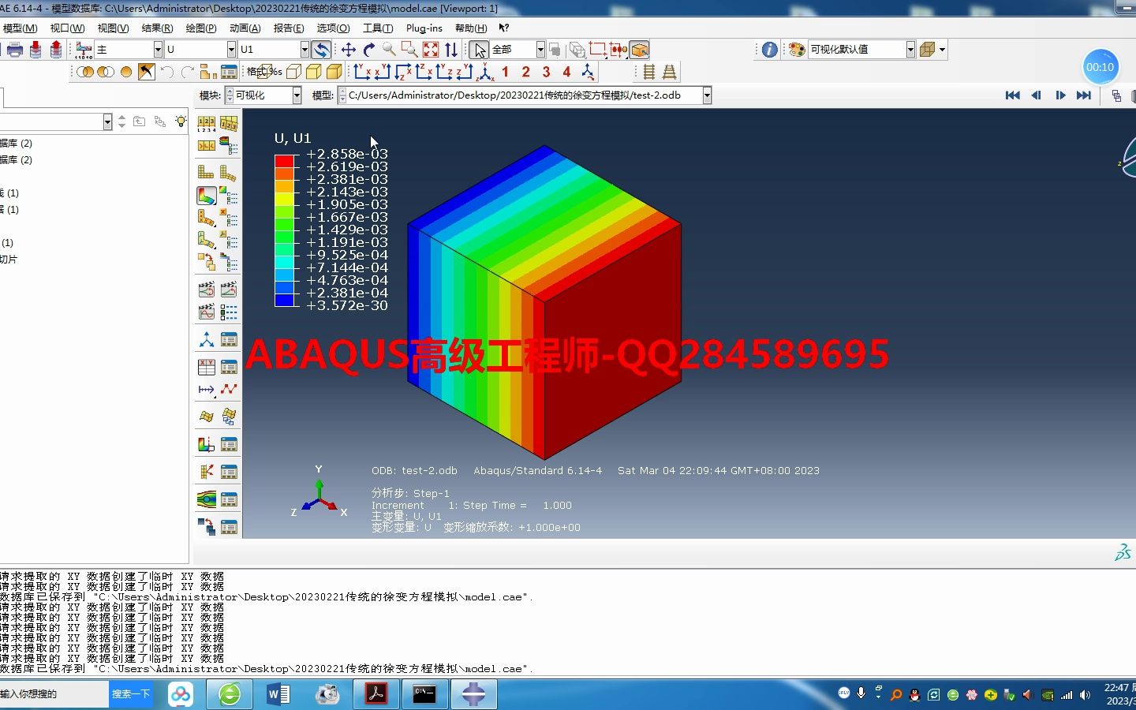Select the Rotate view tool
1136x710 pixels.
tap(368, 50)
